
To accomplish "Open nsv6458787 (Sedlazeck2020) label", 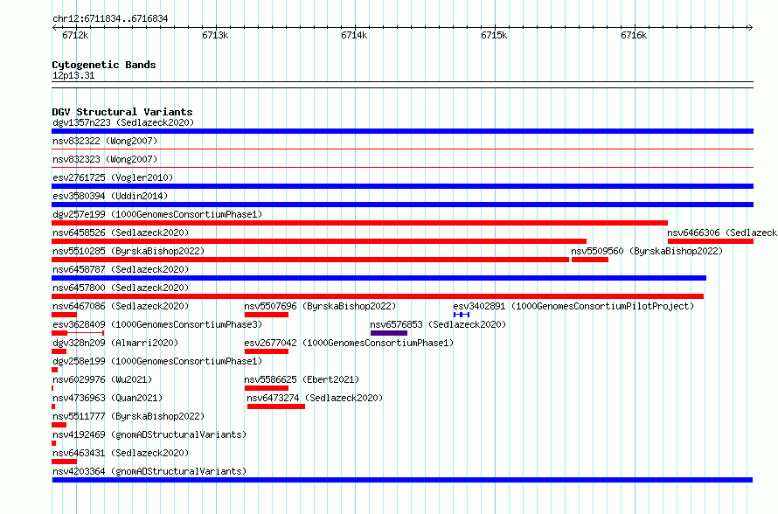I will pos(121,269).
